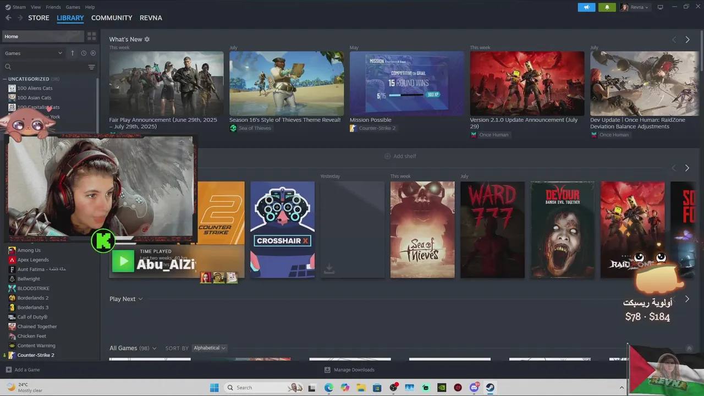
Task: Open Microsoft Edge from taskbar
Action: [x=328, y=388]
